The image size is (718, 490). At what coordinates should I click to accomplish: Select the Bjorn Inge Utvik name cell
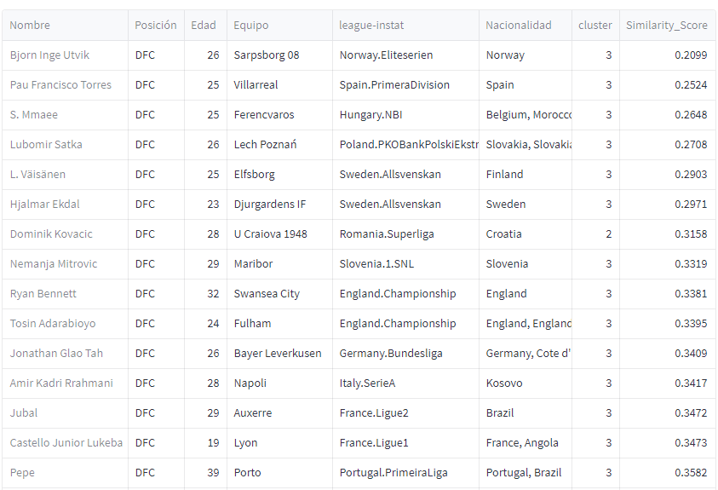coord(65,55)
